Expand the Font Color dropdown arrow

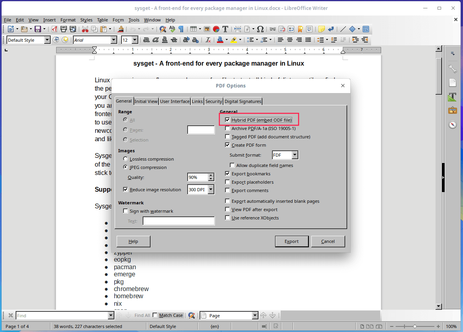point(227,40)
